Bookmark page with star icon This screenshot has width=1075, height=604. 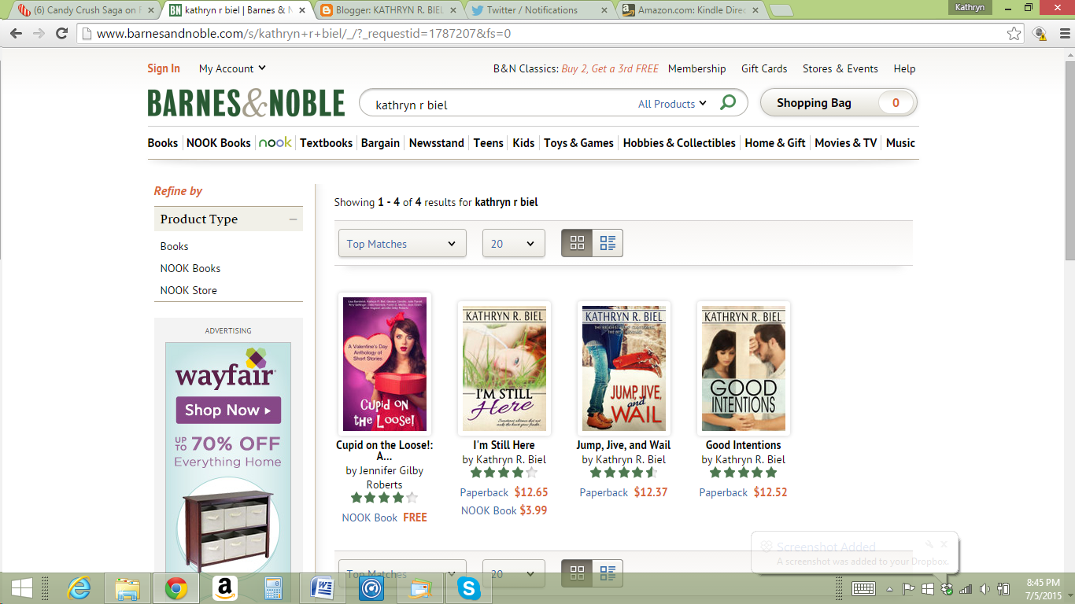[1014, 34]
